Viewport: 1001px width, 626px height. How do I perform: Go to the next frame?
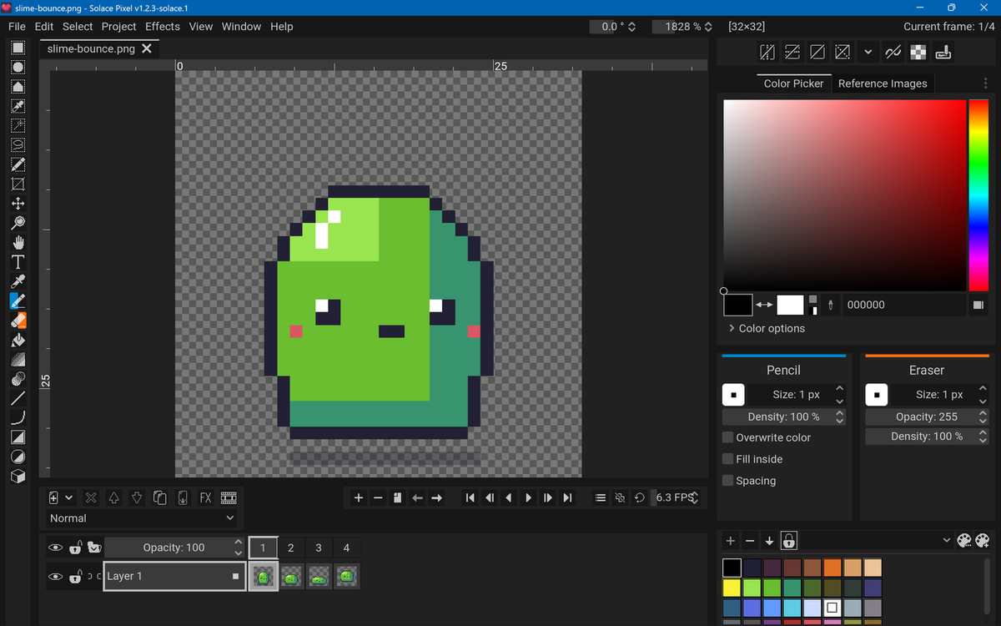click(x=547, y=497)
